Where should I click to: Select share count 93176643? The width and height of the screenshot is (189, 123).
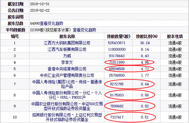[x=117, y=56]
